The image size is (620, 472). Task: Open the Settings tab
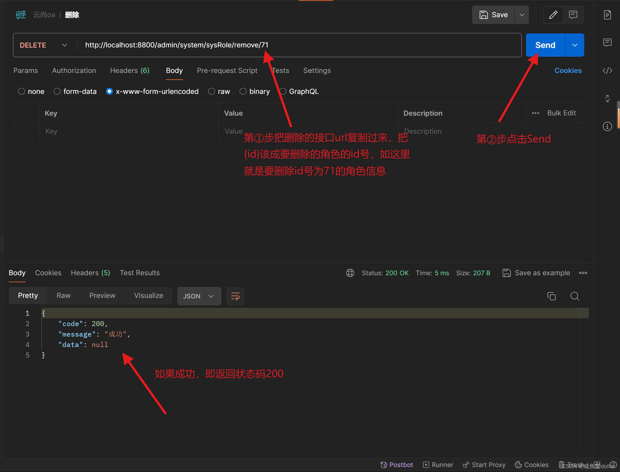(317, 71)
